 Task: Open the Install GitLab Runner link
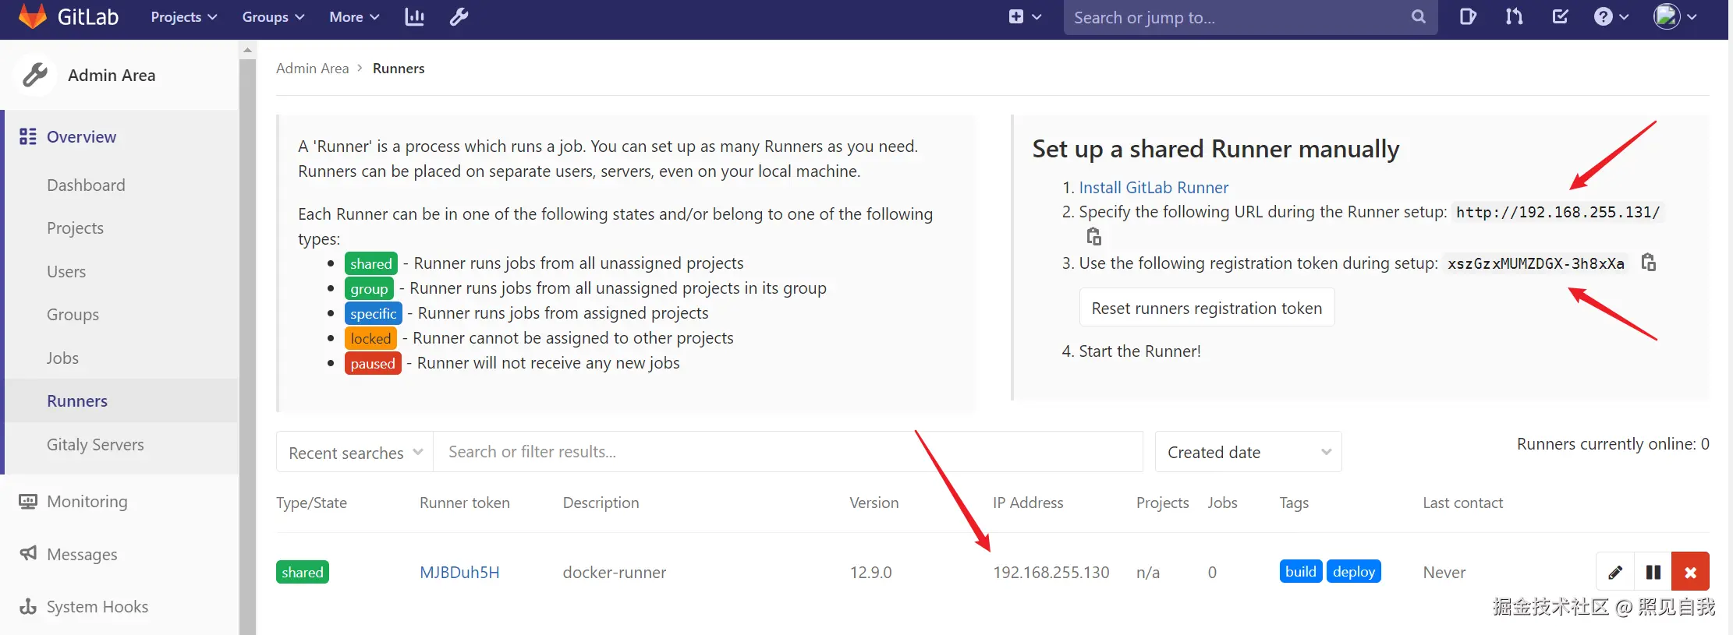point(1154,188)
